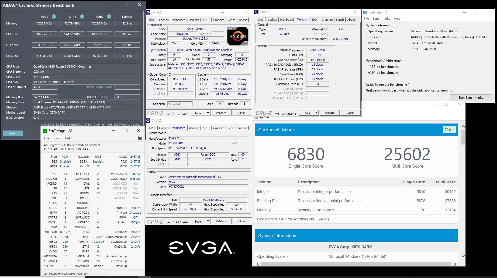The width and height of the screenshot is (497, 278).
Task: Open the SPD tab in CPU-Z CPU window
Action: [x=206, y=20]
